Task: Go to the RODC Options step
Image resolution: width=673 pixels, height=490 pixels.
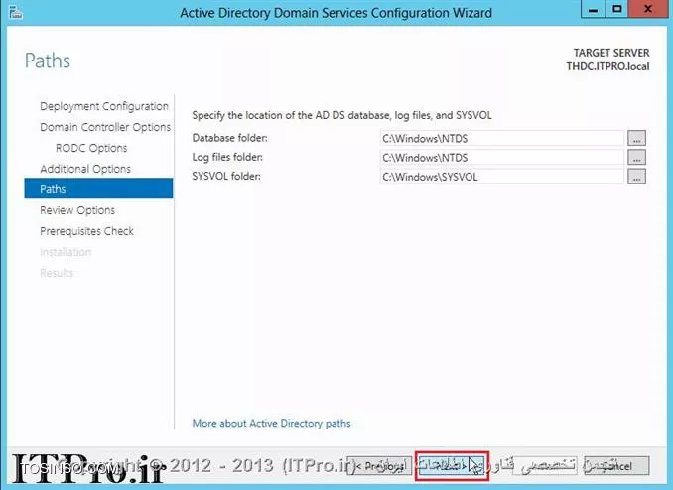Action: click(91, 148)
